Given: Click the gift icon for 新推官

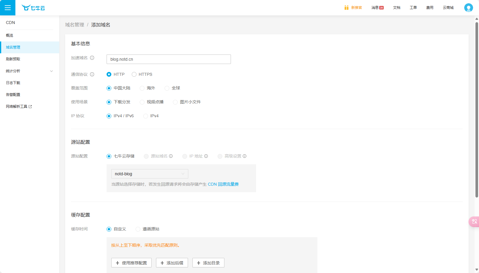Looking at the screenshot, I should click(346, 8).
